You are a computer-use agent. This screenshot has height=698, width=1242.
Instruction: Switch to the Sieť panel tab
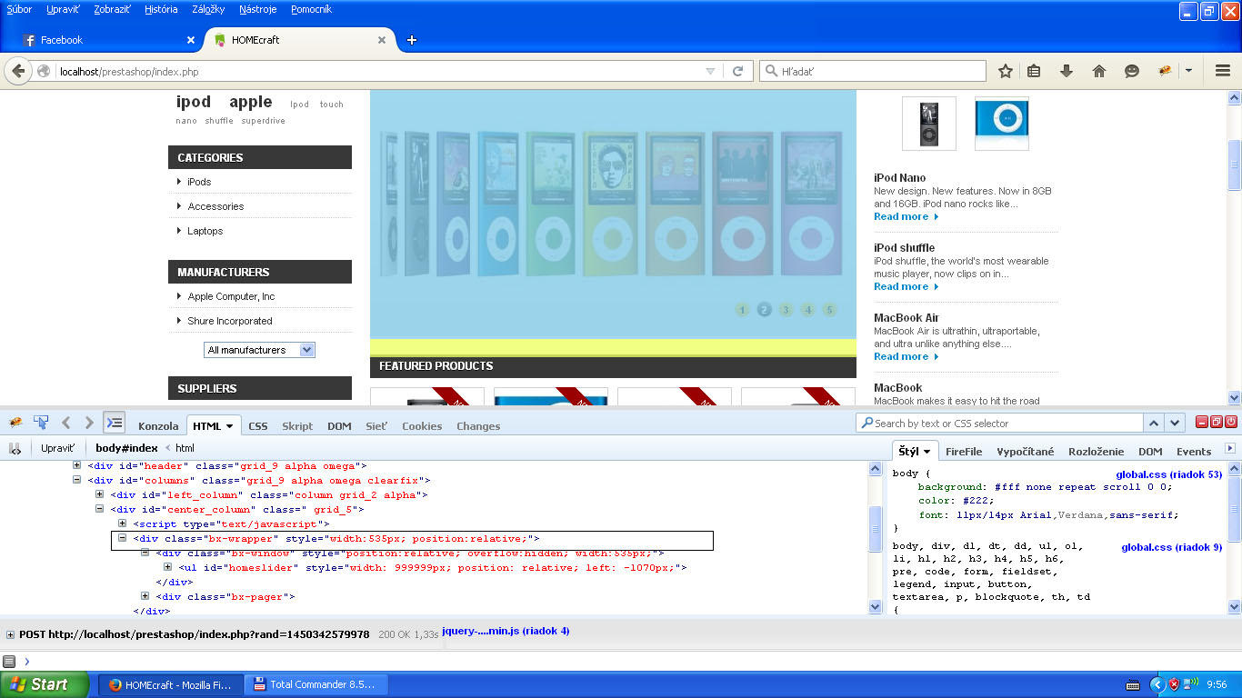376,425
